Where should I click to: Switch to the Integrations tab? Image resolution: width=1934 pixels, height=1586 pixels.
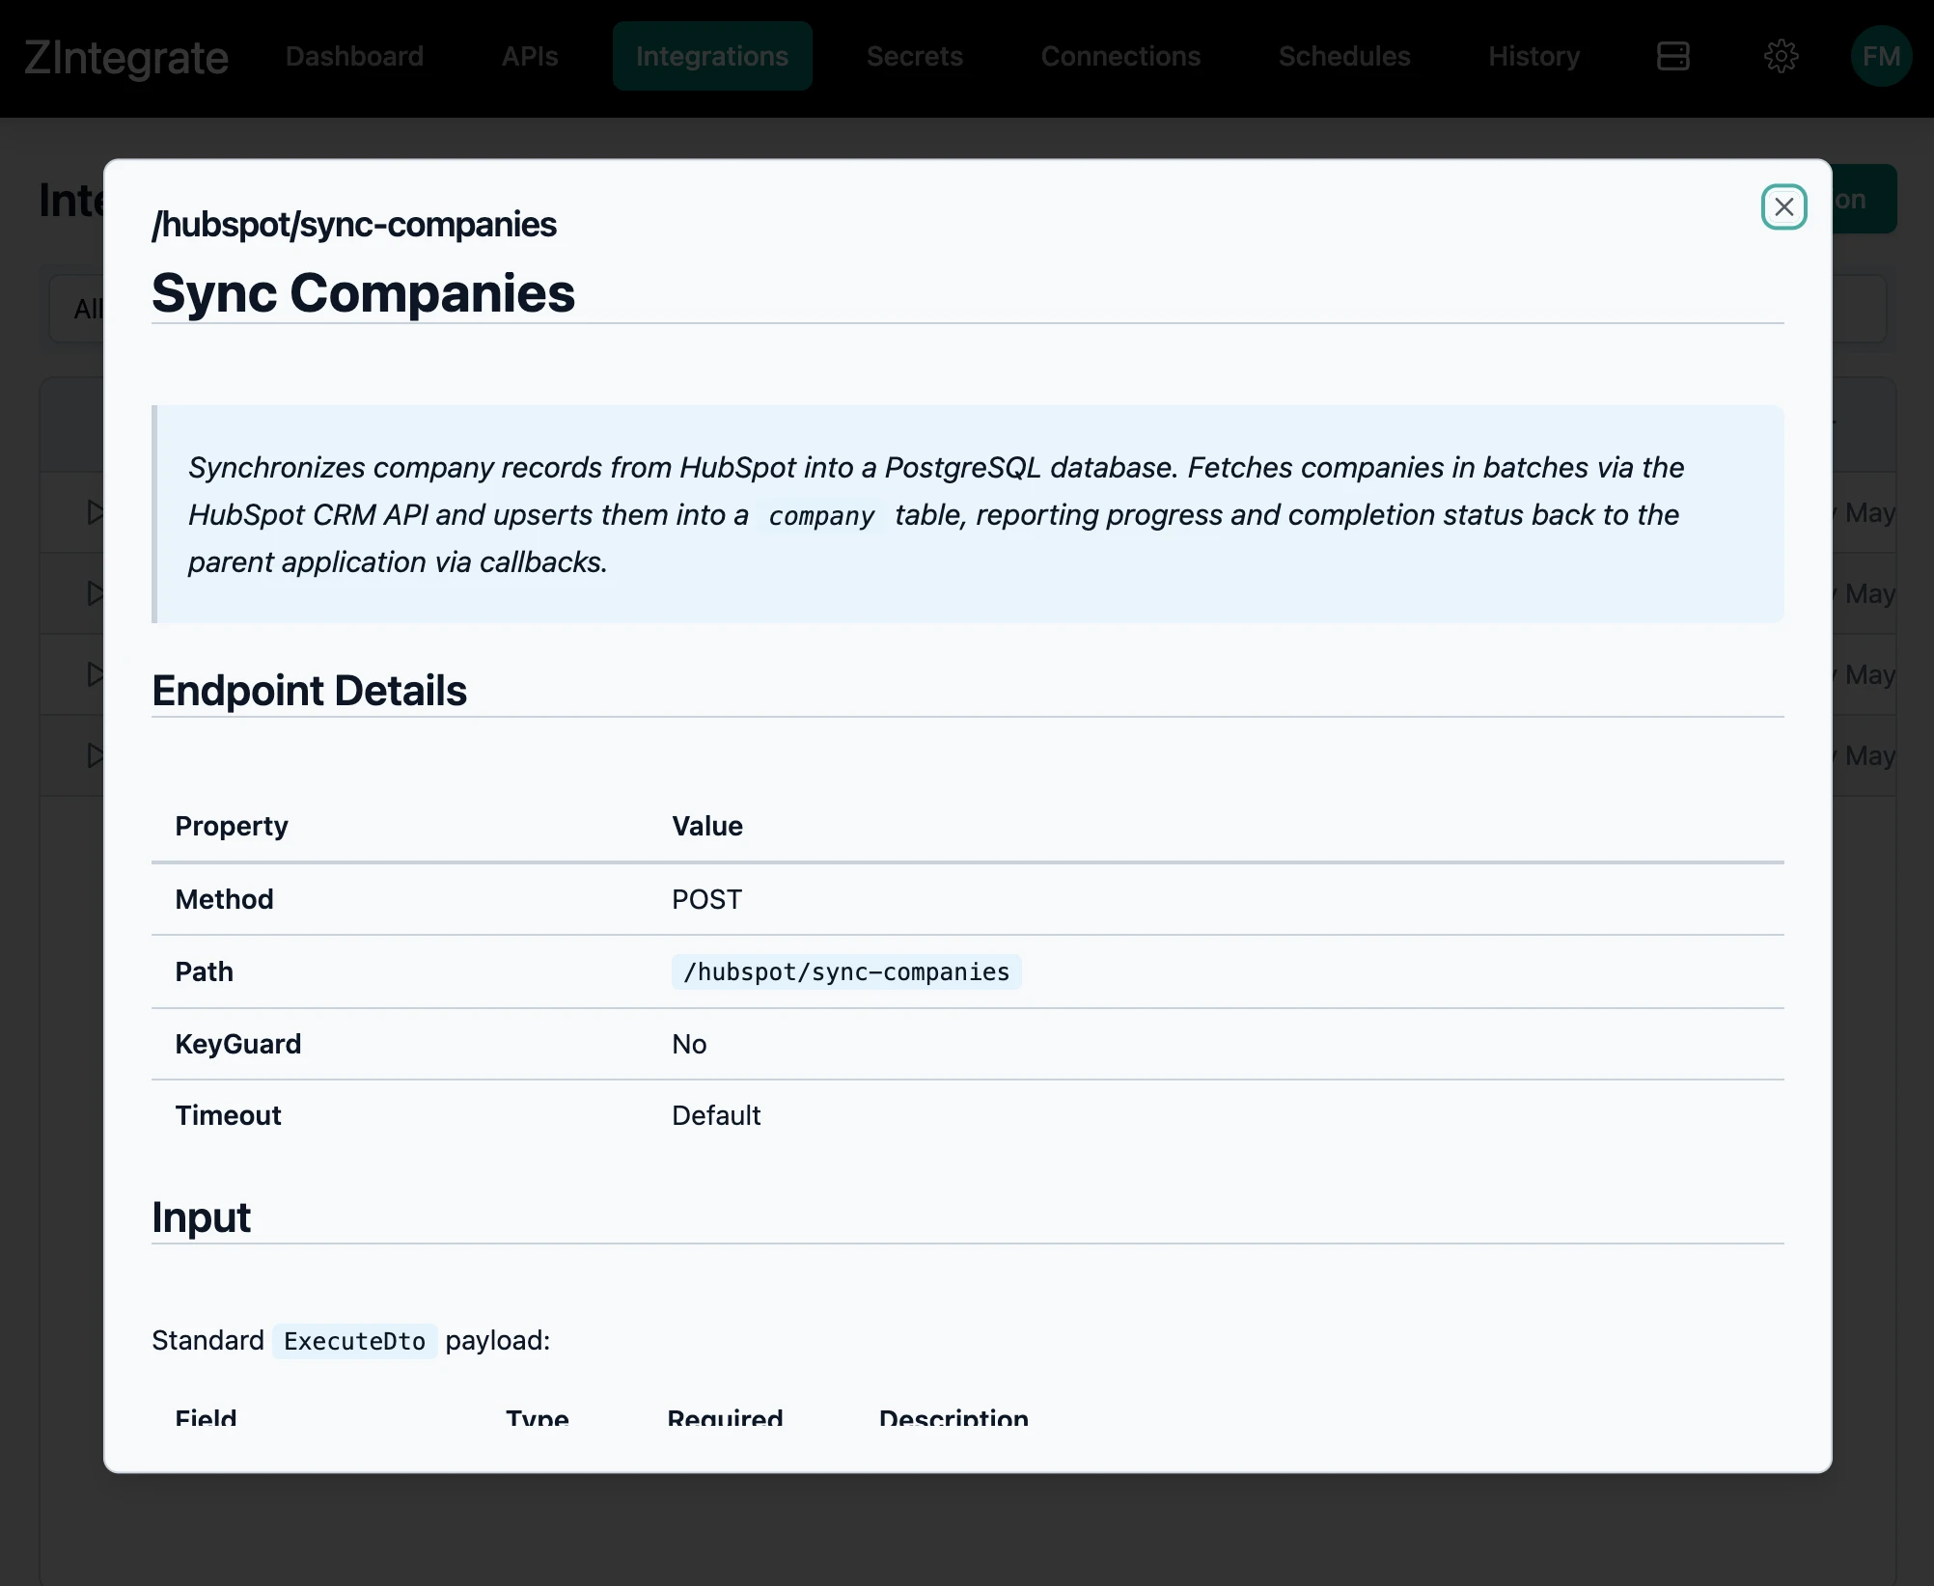tap(712, 56)
